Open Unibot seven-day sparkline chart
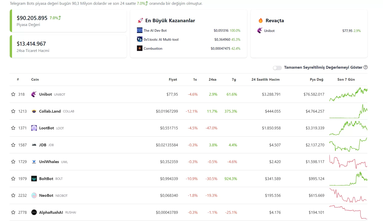 348,94
